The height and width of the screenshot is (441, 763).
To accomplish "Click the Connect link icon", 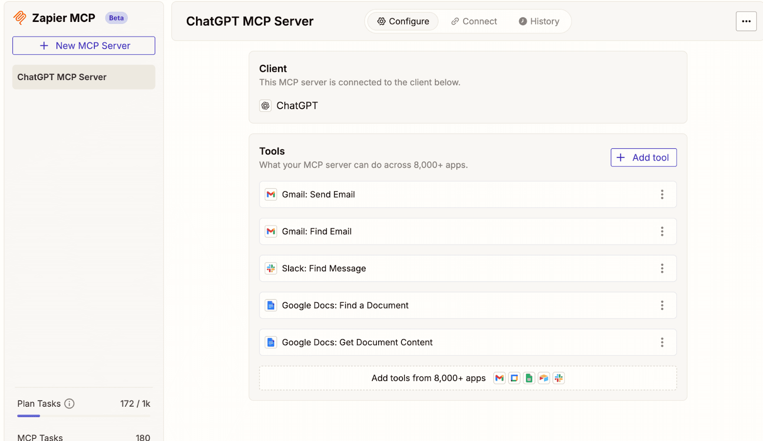I will (455, 21).
